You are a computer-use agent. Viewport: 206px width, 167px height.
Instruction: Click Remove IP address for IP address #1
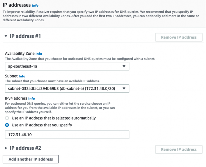(x=179, y=37)
